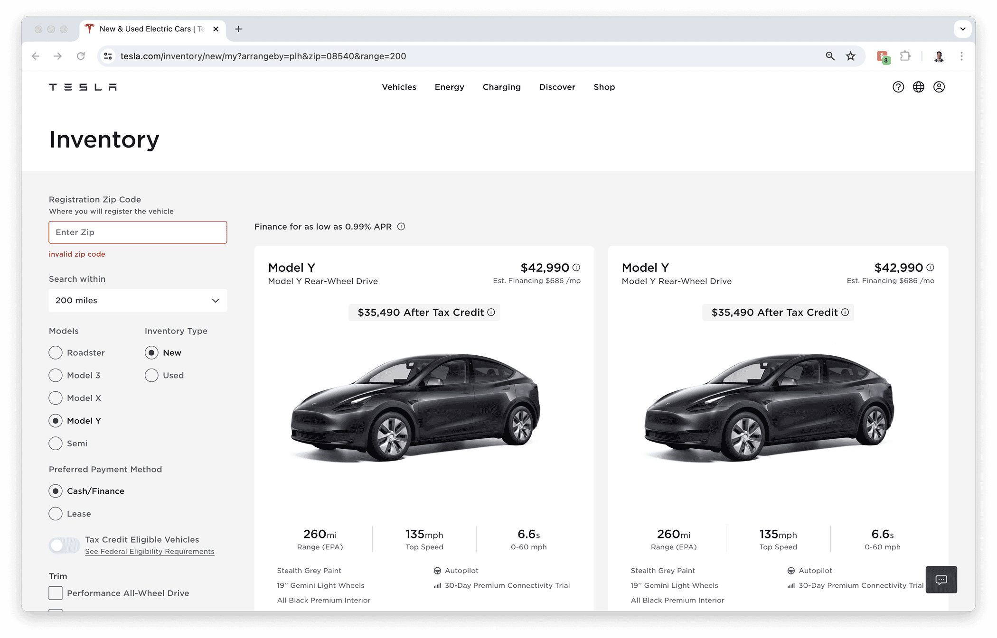Click the Tesla logo in page header
The image size is (997, 638).
point(83,87)
